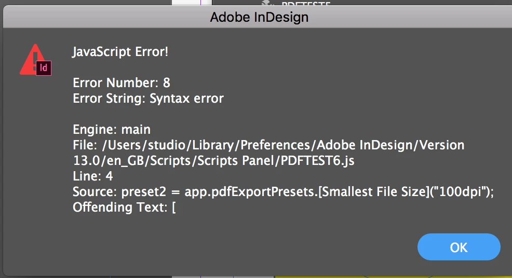This screenshot has height=278, width=512.
Task: Click the PDFTEST document tab behind dialog
Action: (306, 4)
